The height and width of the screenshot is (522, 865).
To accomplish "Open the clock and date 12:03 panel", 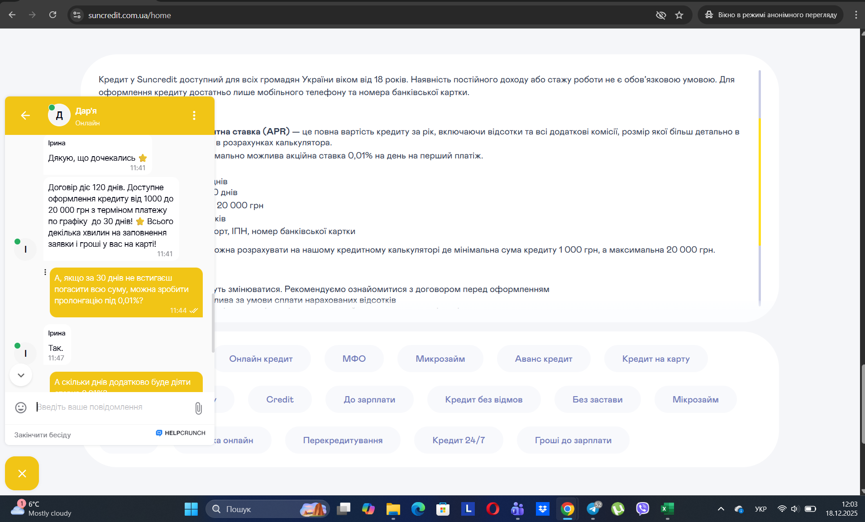I will (841, 509).
